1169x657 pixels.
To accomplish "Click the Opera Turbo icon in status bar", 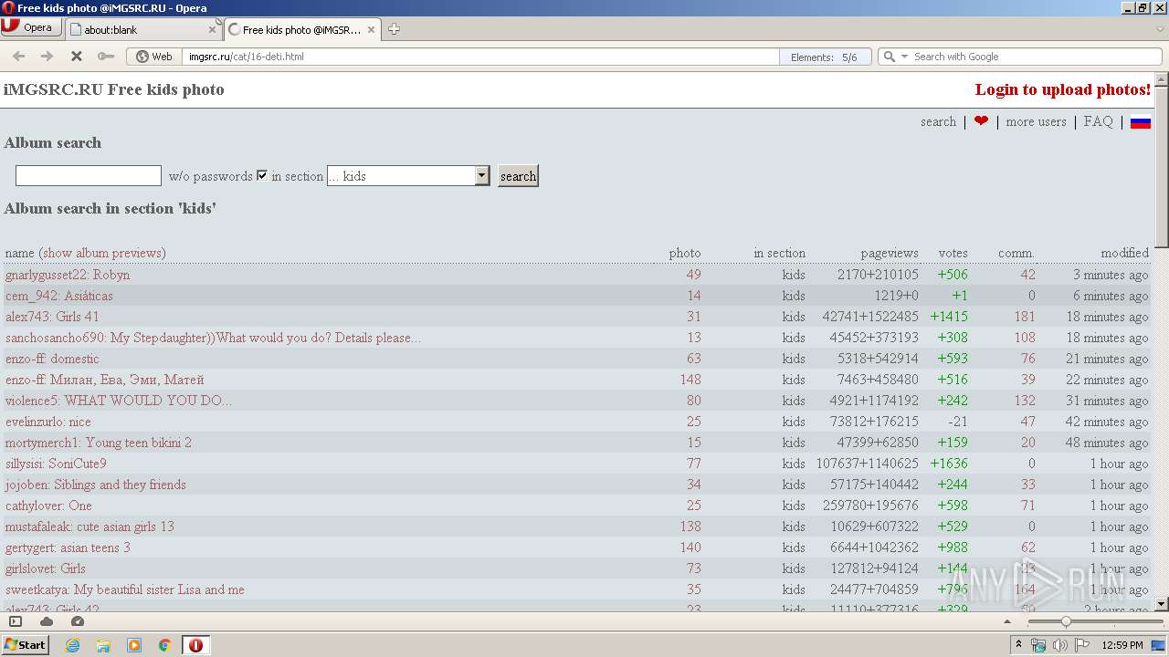I will (78, 621).
